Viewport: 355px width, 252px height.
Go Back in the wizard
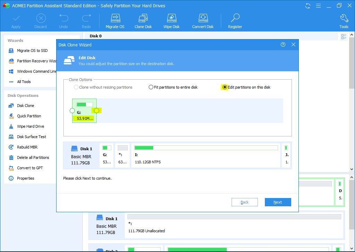(244, 202)
